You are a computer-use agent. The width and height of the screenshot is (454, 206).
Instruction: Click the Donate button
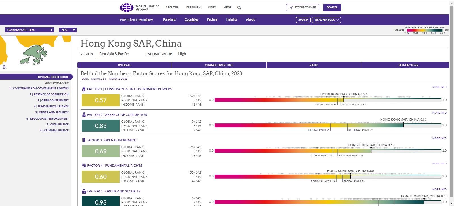tap(332, 8)
